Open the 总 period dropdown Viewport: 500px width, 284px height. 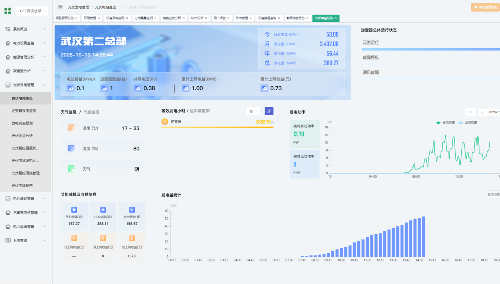(x=253, y=111)
